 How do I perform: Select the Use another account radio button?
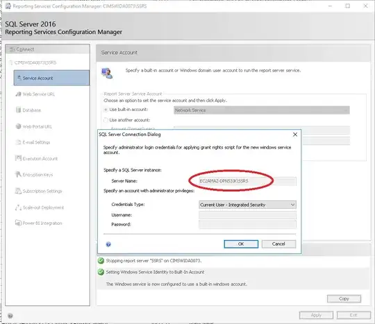(x=106, y=120)
